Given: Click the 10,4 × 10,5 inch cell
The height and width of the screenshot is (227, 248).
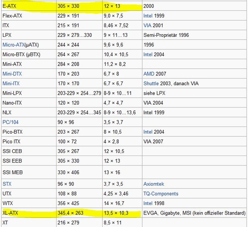Looking at the screenshot, I should (122, 55).
